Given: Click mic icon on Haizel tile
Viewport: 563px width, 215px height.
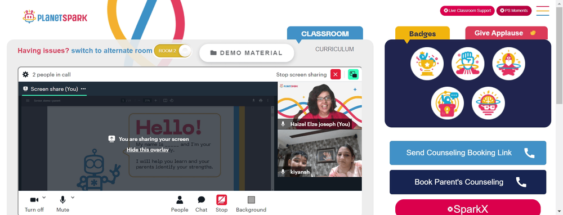Looking at the screenshot, I should 283,124.
